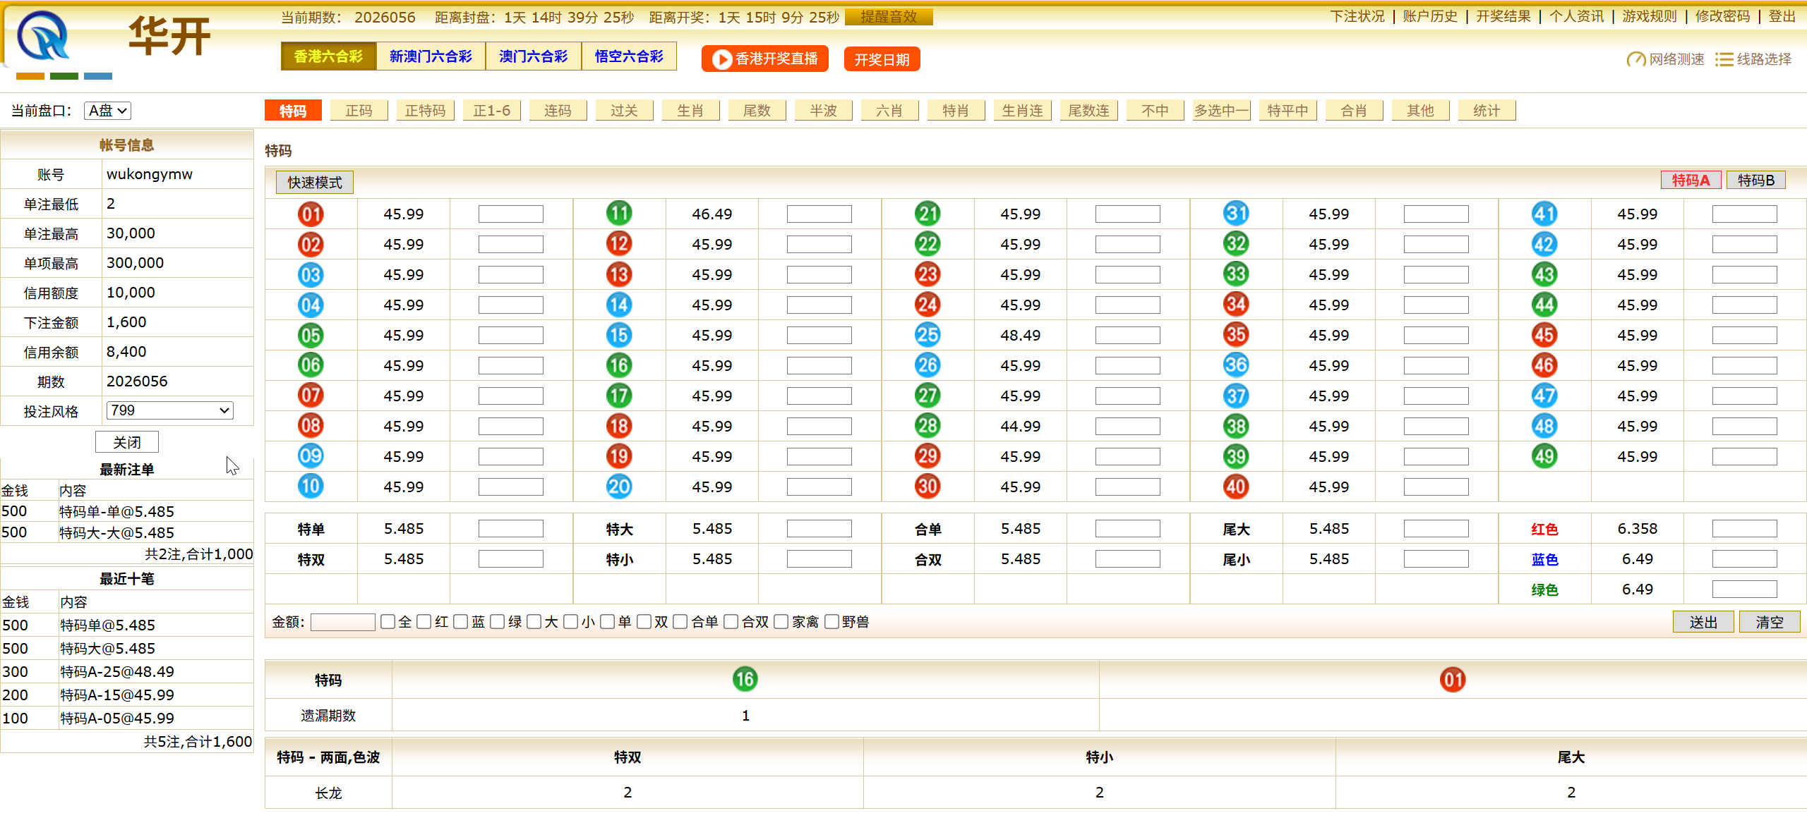
Task: Click the 线路选择 list icon
Action: (1724, 59)
